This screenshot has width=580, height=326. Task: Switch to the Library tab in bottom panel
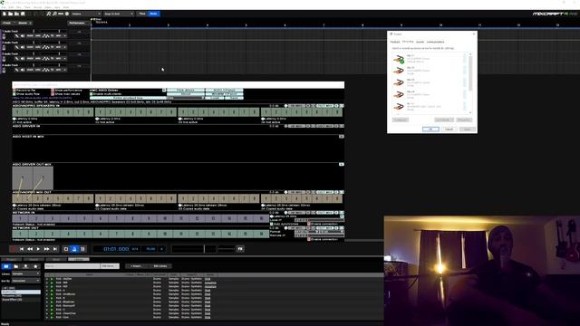point(79,259)
